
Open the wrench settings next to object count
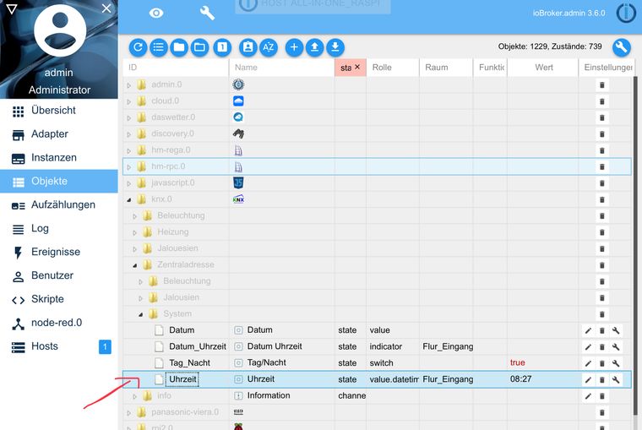pyautogui.click(x=622, y=47)
